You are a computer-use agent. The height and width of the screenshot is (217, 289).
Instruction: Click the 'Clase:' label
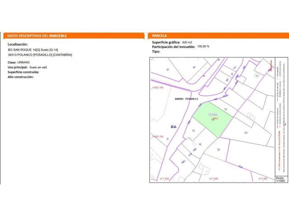coord(12,62)
